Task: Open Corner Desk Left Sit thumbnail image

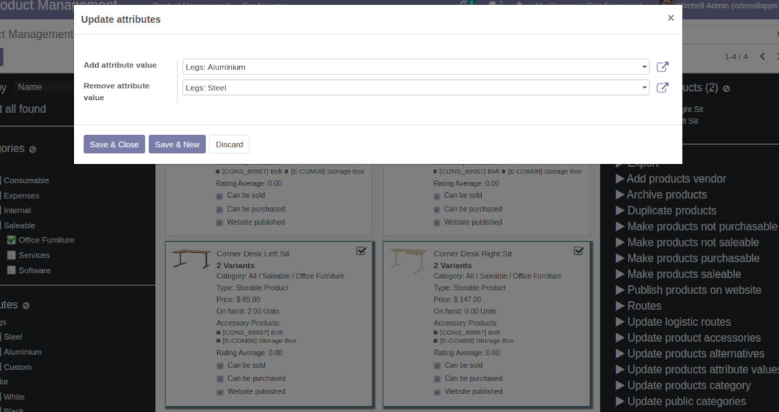Action: [191, 258]
